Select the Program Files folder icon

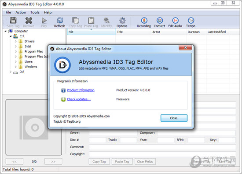(21, 51)
